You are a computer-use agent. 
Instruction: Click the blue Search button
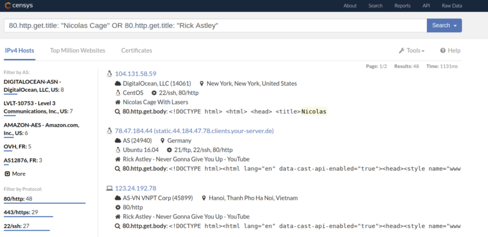pyautogui.click(x=444, y=25)
